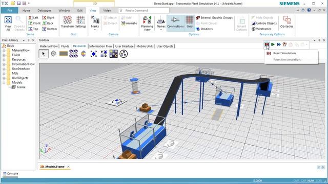
Task: Click the Reset Simulation toolbar icon
Action: tap(266, 44)
